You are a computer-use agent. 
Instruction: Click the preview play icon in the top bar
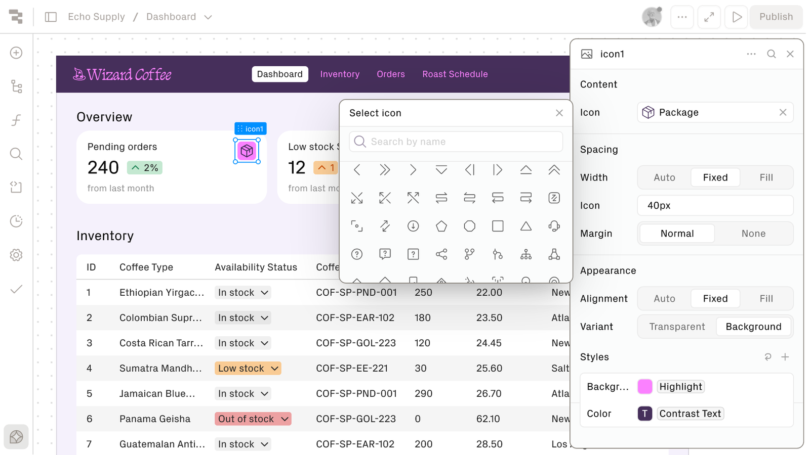(x=736, y=17)
